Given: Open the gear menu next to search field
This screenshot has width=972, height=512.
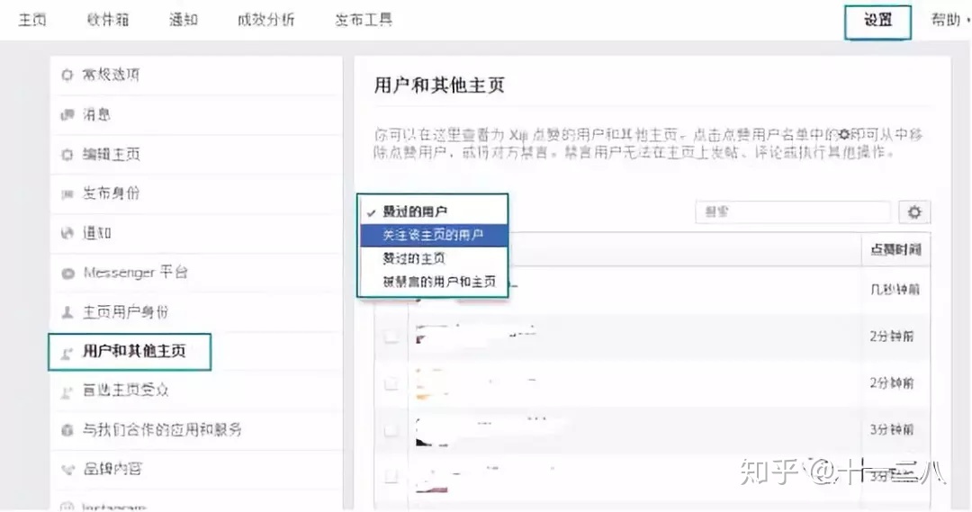Looking at the screenshot, I should pyautogui.click(x=914, y=212).
